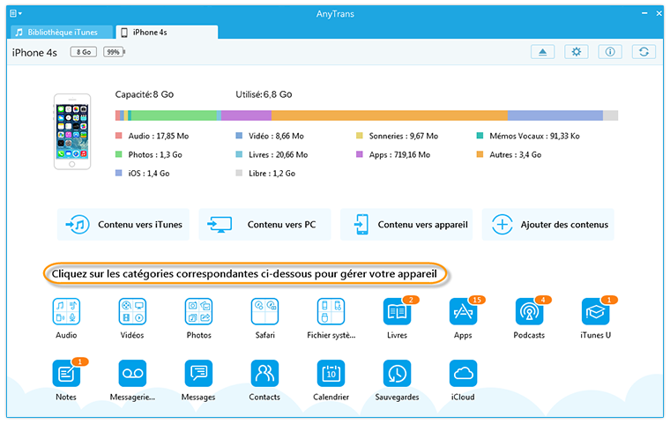
Task: Click the orange Autres segment of storage bar
Action: [390, 115]
